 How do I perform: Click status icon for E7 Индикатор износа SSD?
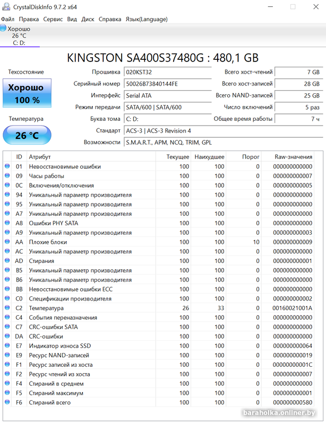[7, 346]
